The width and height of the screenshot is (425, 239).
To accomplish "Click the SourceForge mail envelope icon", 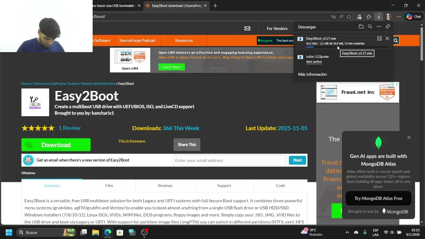I will tap(247, 29).
